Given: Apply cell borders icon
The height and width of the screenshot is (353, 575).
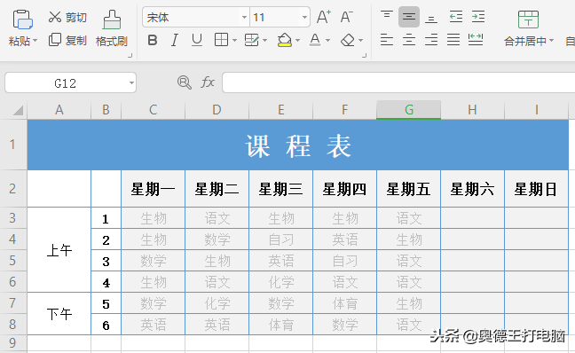Looking at the screenshot, I should coord(221,40).
